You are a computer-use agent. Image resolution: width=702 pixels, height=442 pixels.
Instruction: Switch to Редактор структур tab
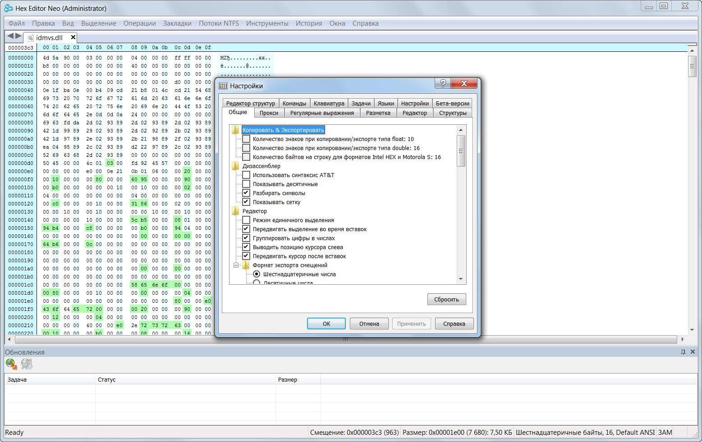tap(250, 103)
